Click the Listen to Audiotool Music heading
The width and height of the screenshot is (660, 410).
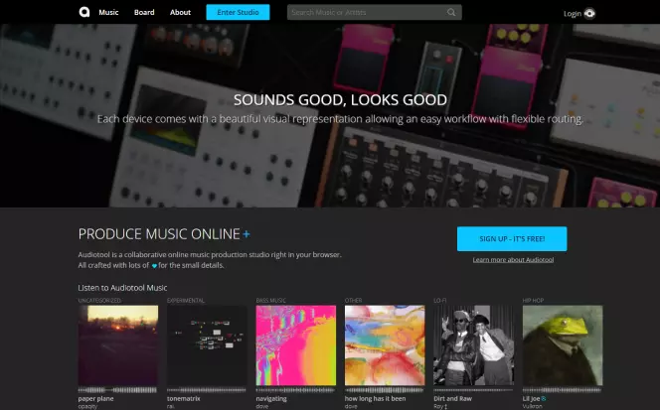click(122, 288)
